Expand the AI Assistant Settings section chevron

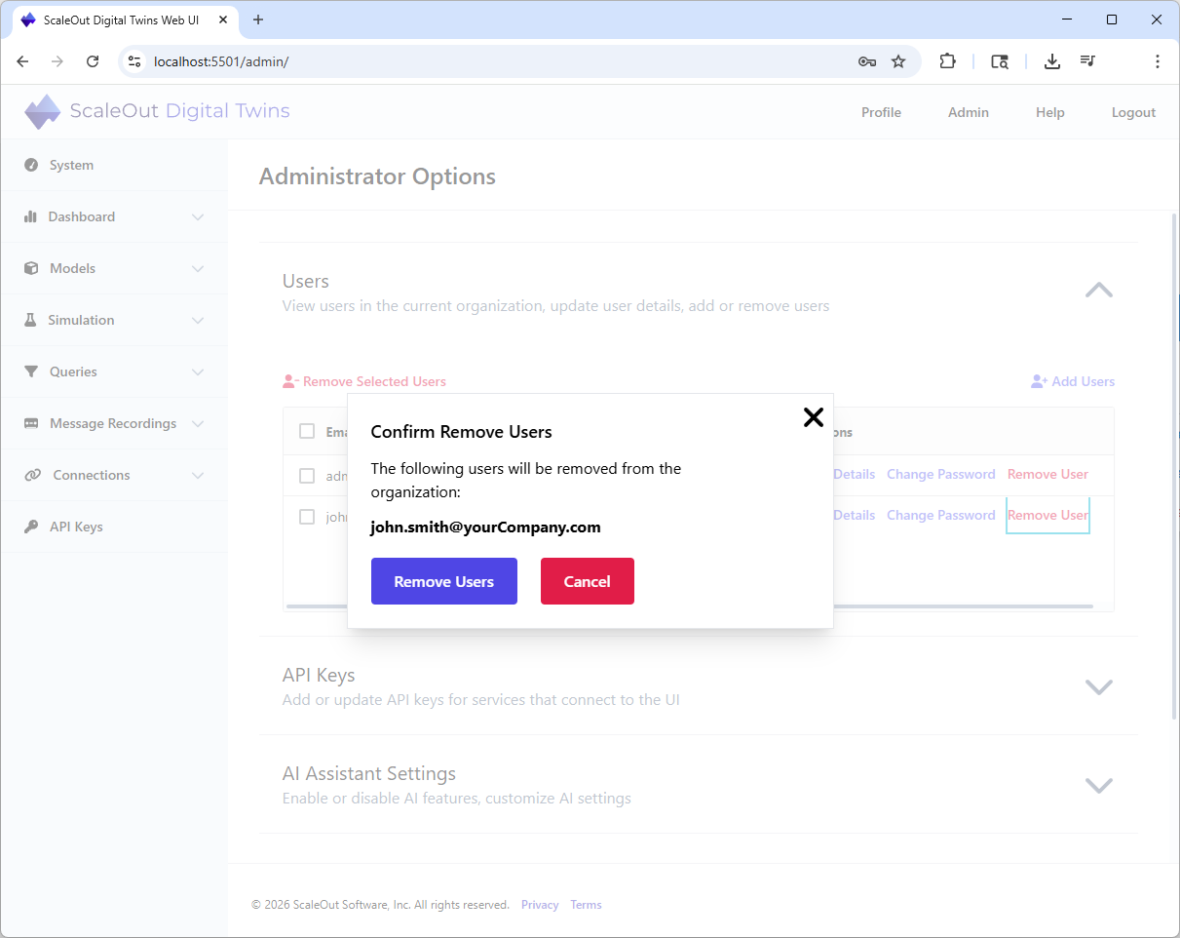coord(1099,785)
